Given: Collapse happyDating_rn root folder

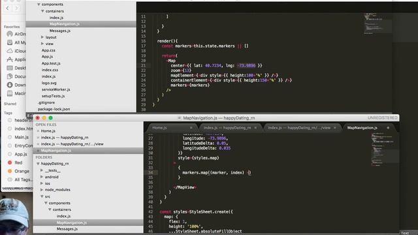Looking at the screenshot, I should (x=38, y=164).
